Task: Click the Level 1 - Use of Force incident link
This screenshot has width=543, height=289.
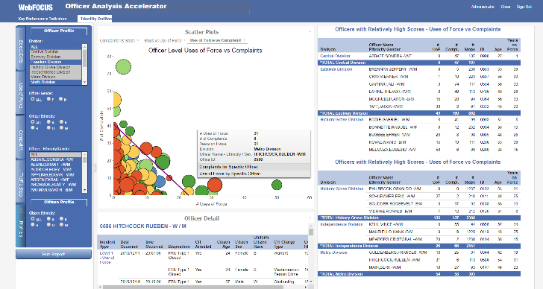Action: point(107,258)
